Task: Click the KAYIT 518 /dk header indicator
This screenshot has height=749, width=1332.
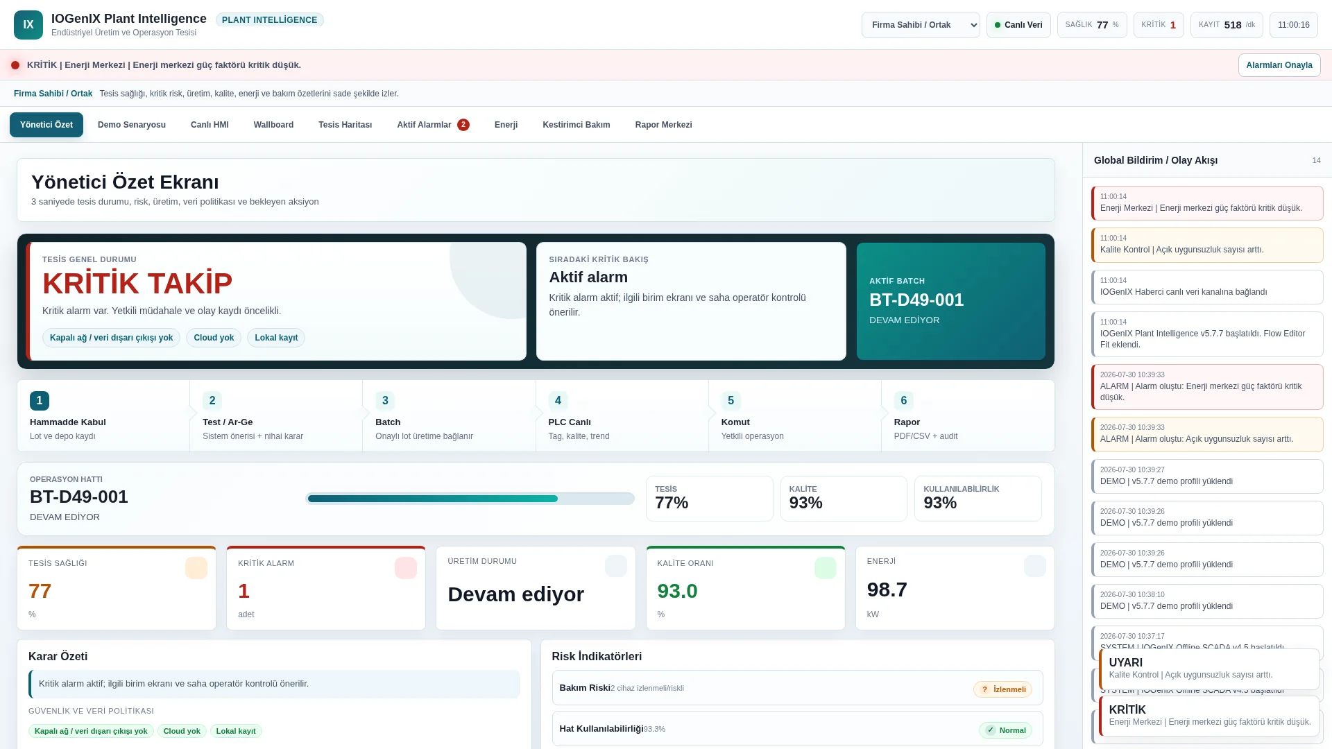Action: [x=1227, y=25]
